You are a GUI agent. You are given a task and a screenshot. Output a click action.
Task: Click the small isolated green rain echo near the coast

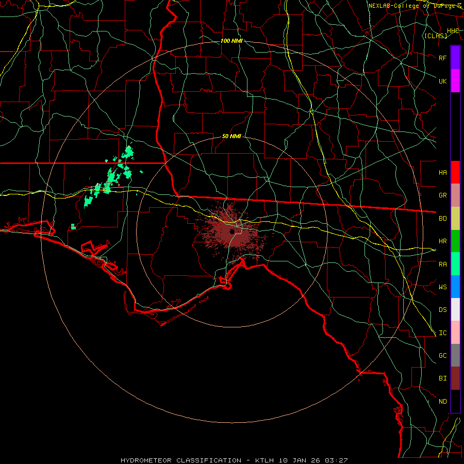tap(73, 227)
